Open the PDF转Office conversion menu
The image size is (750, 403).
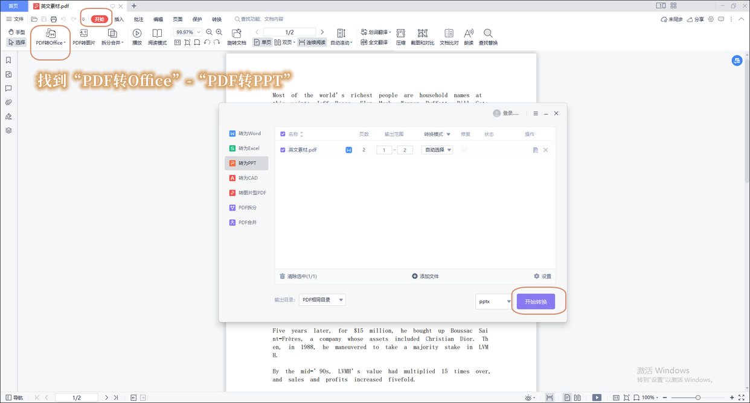51,37
